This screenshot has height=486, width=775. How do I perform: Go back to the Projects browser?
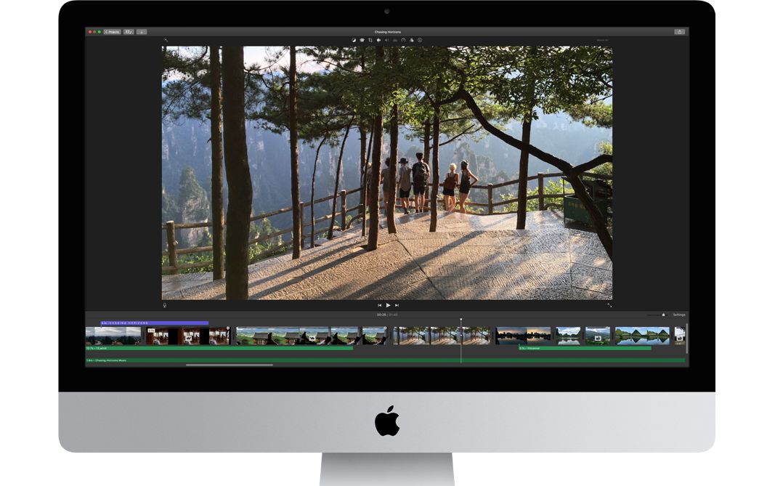pos(112,32)
